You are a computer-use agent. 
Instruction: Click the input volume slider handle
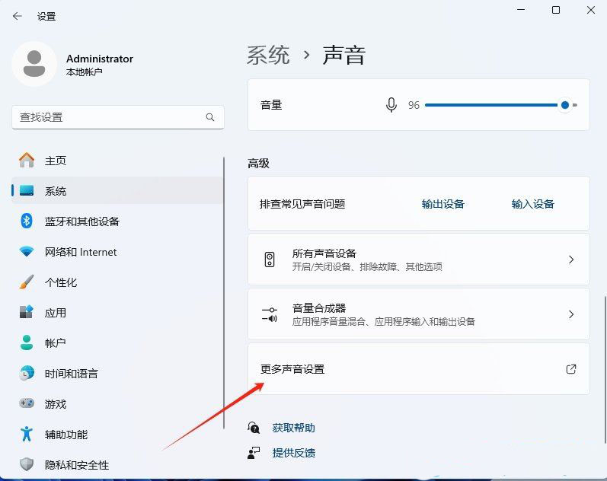pos(564,105)
